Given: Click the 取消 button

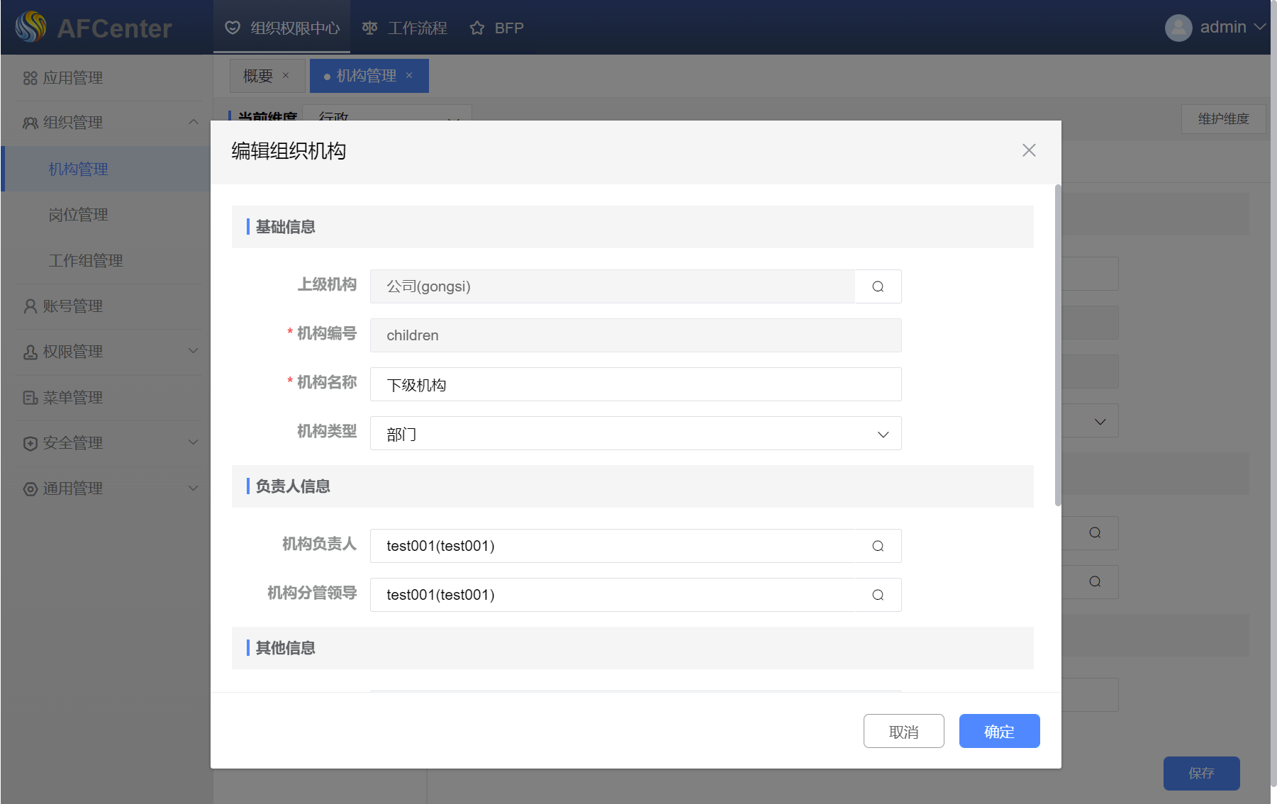Looking at the screenshot, I should pyautogui.click(x=903, y=731).
